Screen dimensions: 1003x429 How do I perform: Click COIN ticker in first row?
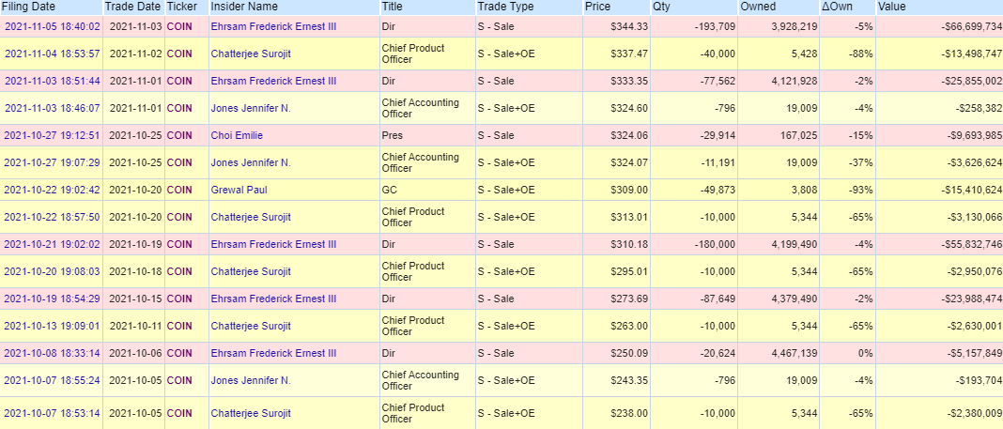(x=179, y=27)
